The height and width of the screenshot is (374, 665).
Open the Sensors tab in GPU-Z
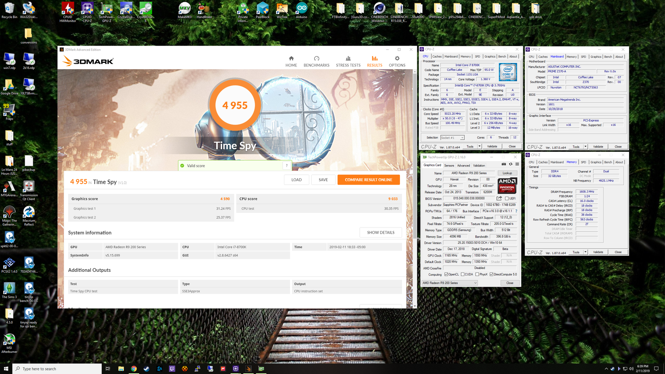(x=449, y=166)
